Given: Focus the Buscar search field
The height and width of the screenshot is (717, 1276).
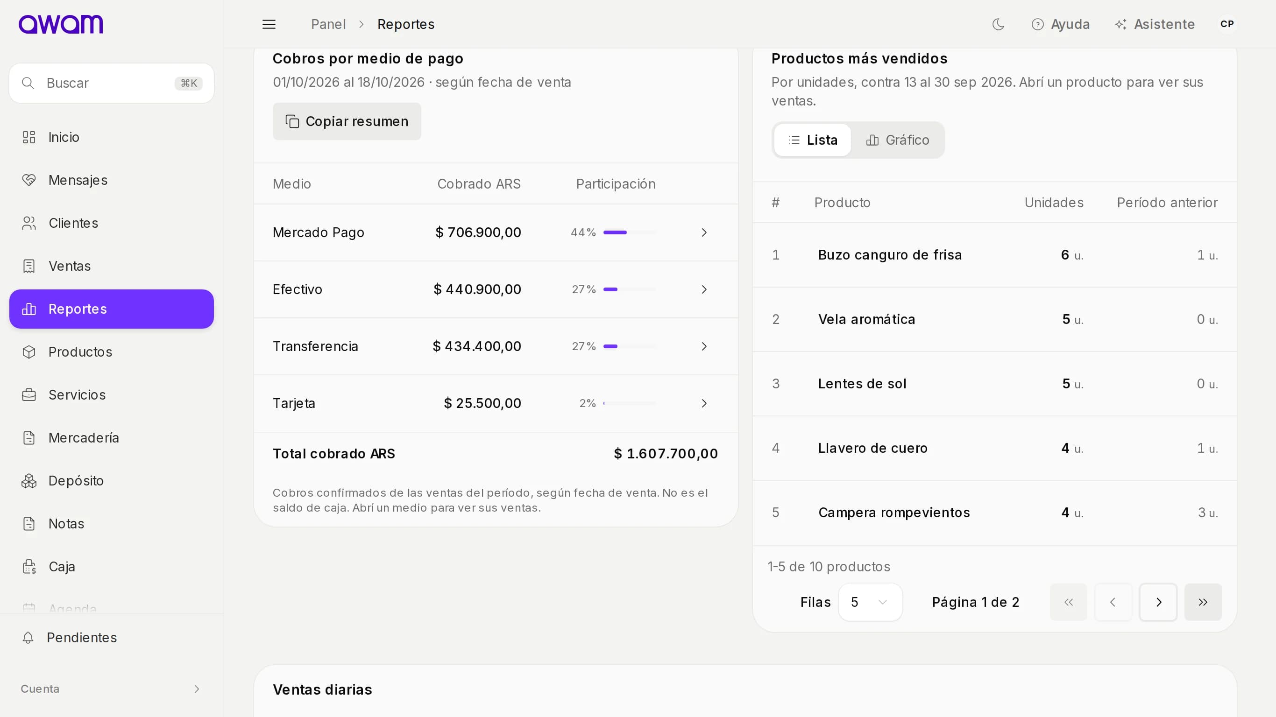Looking at the screenshot, I should [112, 83].
